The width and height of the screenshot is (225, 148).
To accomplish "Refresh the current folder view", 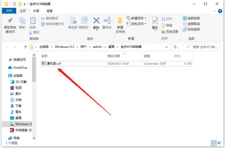I will pos(175,47).
